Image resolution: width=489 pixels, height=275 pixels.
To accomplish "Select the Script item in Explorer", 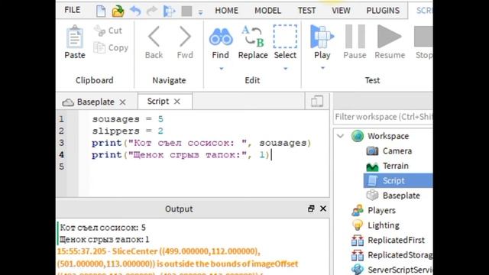I will pos(398,180).
